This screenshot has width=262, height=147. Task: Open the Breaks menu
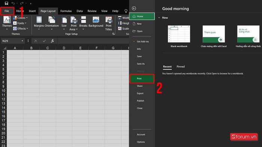click(83, 23)
